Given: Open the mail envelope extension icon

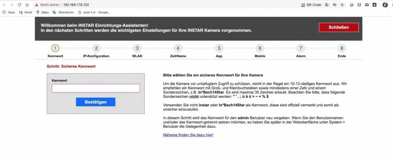Looking at the screenshot, I should point(367,5).
